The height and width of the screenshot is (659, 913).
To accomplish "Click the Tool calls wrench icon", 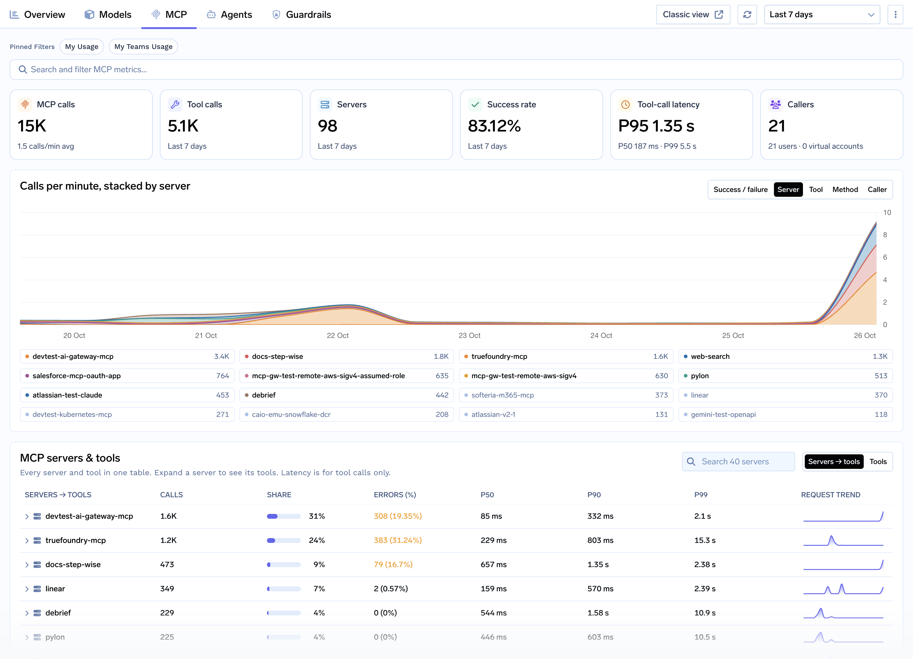I will [x=175, y=104].
